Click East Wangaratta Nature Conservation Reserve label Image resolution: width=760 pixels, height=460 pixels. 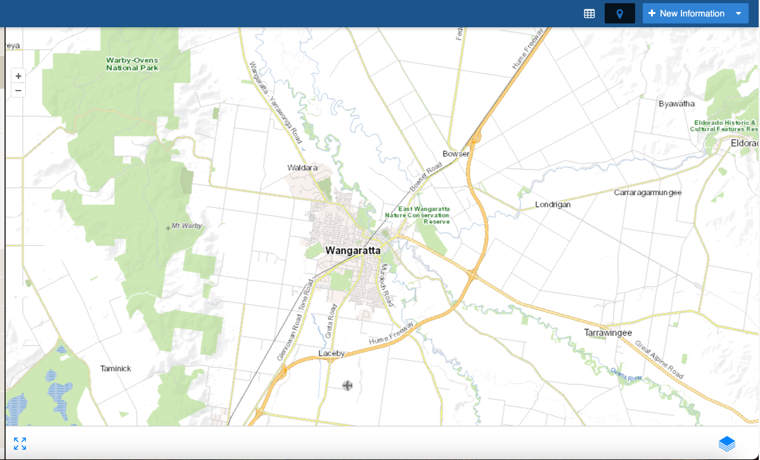(418, 215)
